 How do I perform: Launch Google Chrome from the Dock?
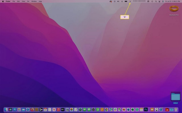point(106,109)
